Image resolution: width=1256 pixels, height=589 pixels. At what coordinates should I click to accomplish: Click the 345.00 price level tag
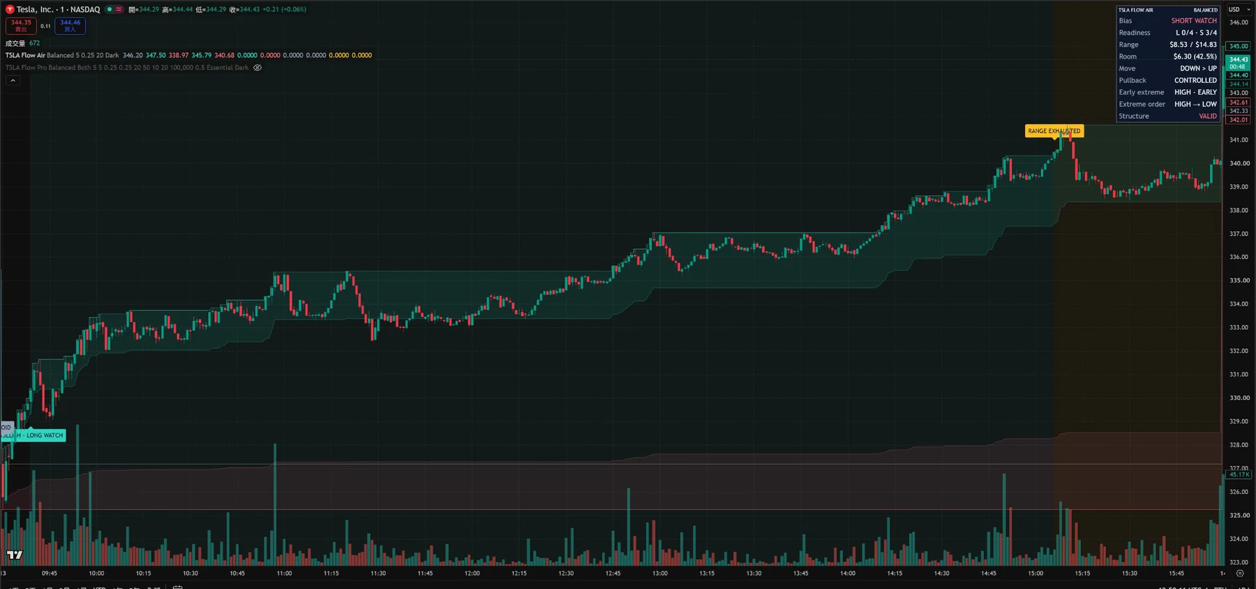pyautogui.click(x=1239, y=46)
